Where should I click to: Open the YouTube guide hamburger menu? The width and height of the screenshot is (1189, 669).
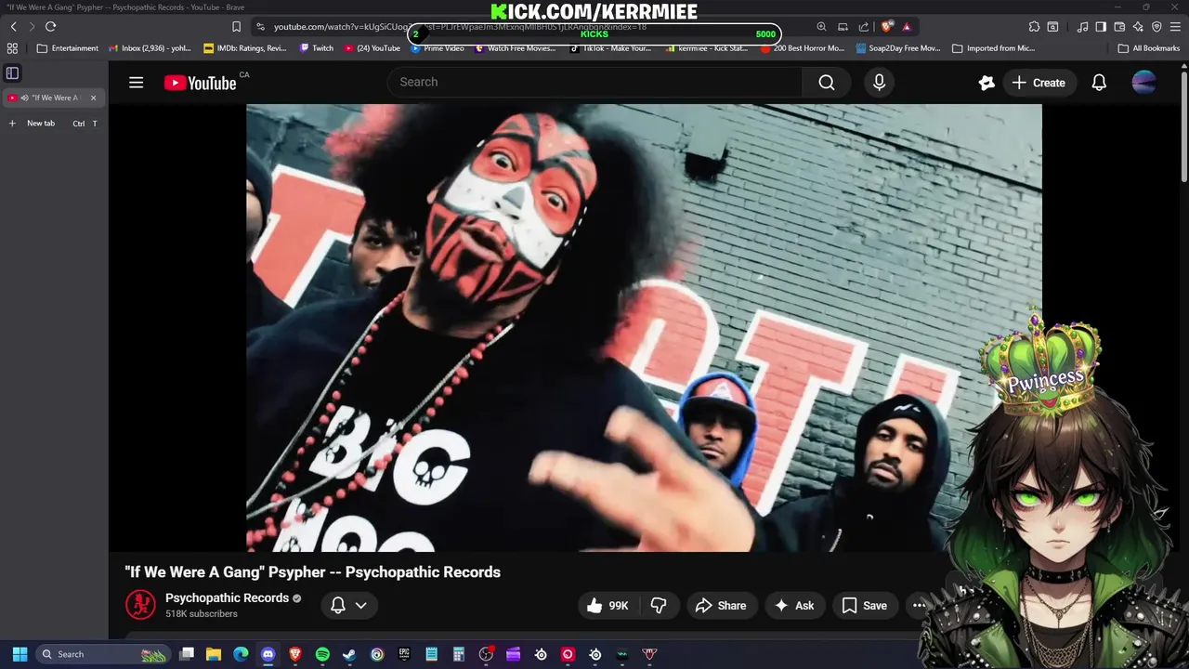(x=137, y=83)
